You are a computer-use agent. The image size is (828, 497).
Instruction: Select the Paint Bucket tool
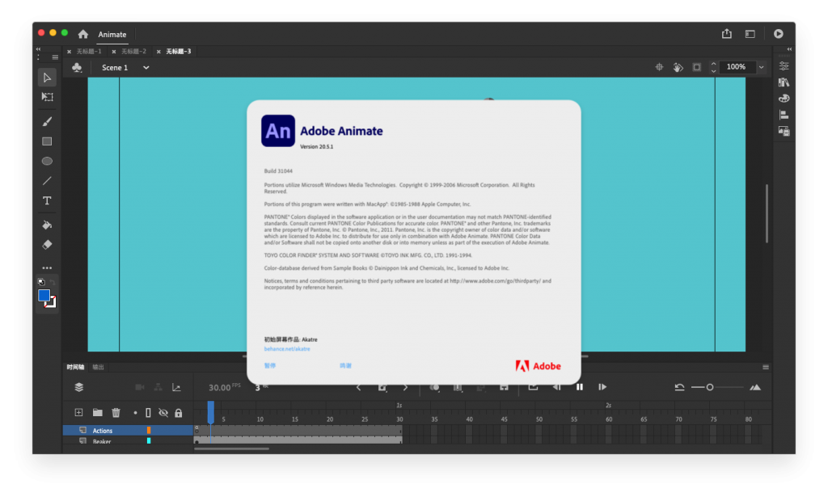47,225
